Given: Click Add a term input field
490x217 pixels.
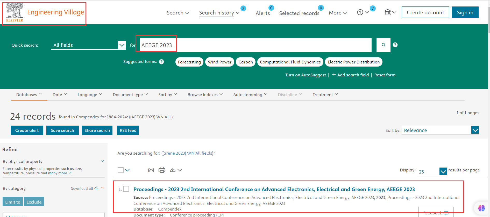Looking at the screenshot, I should coord(53,215).
